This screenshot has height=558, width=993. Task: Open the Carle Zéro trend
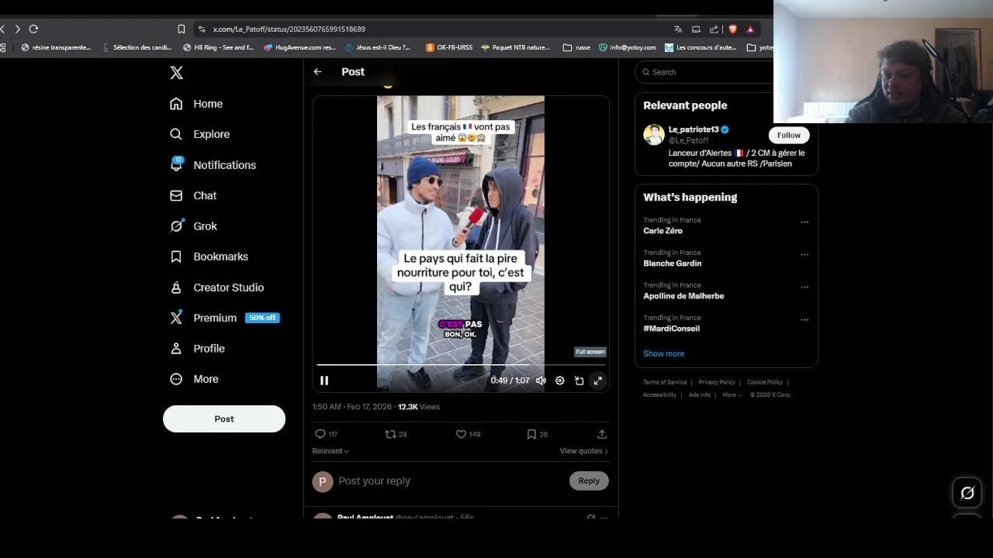coord(663,231)
